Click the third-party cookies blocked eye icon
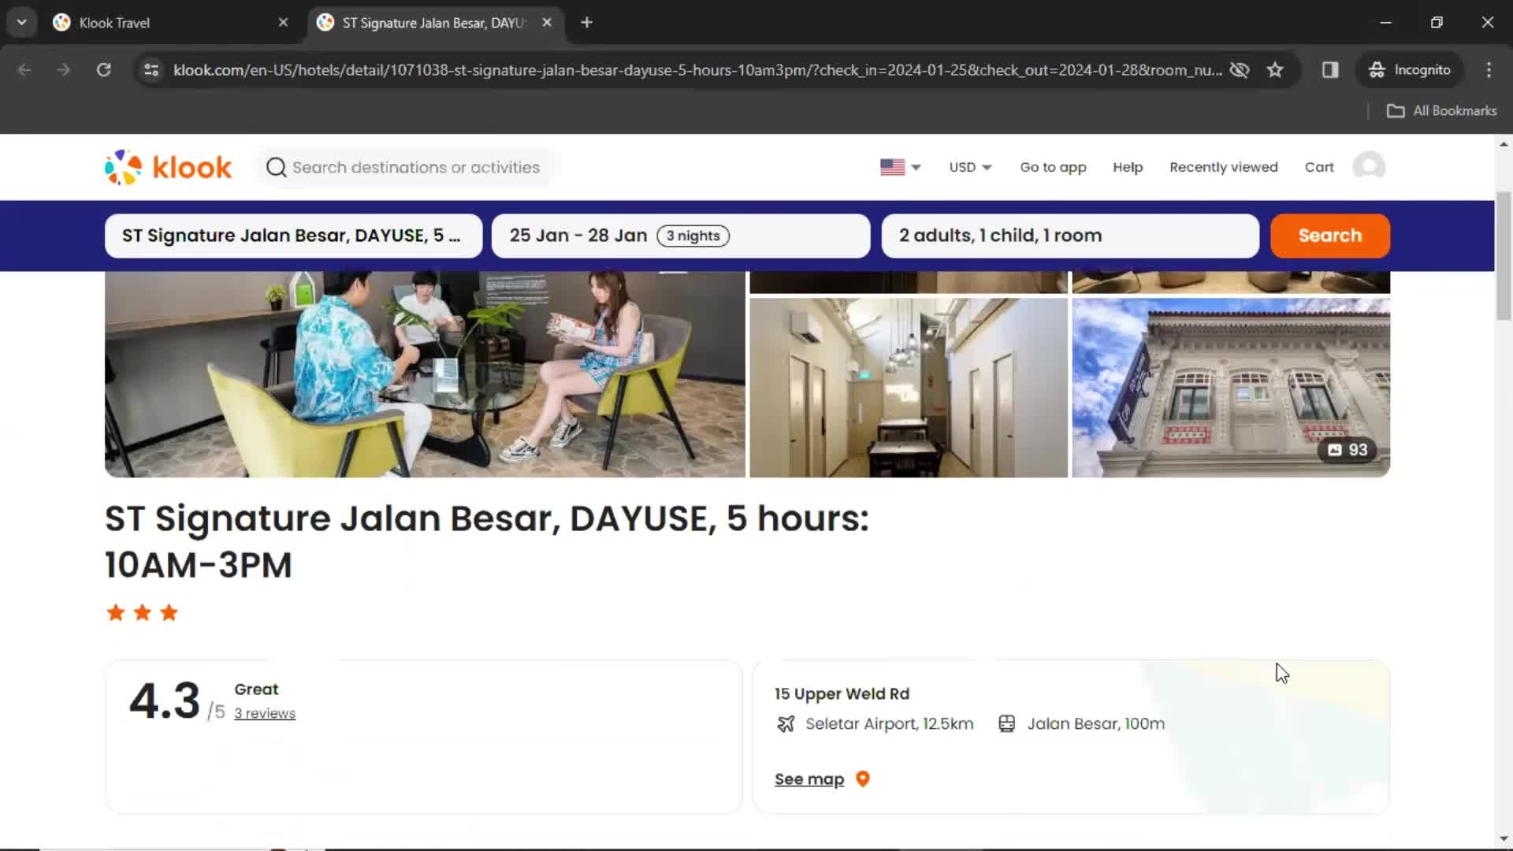 point(1240,70)
